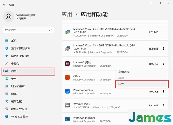
Task: Open more options for Visual C++ x64
Action: [x=163, y=32]
